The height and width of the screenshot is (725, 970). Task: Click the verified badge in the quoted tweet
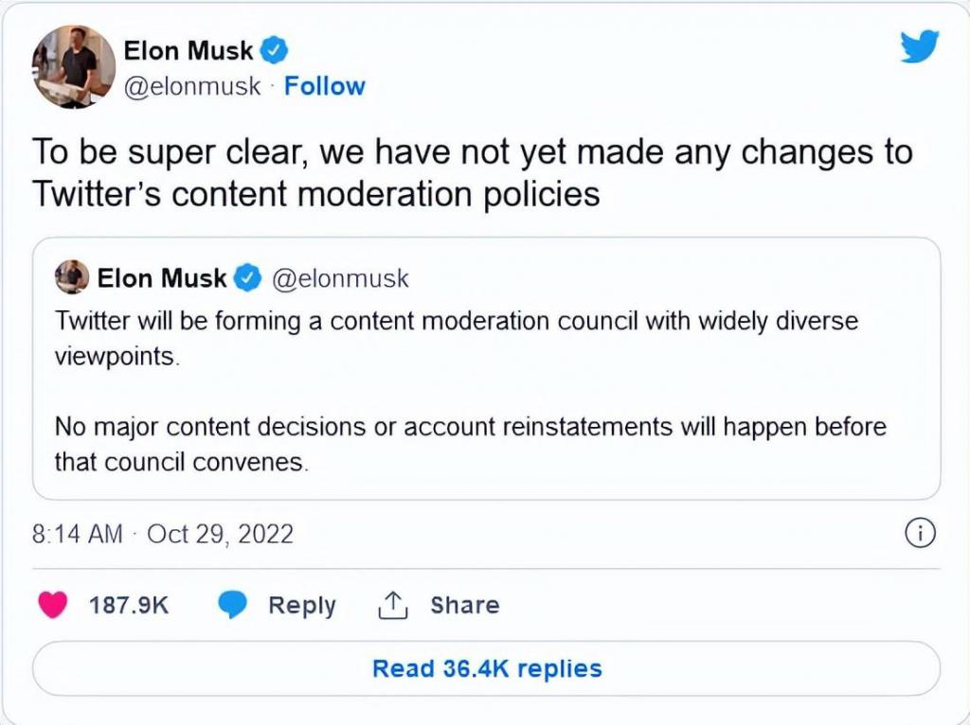247,278
